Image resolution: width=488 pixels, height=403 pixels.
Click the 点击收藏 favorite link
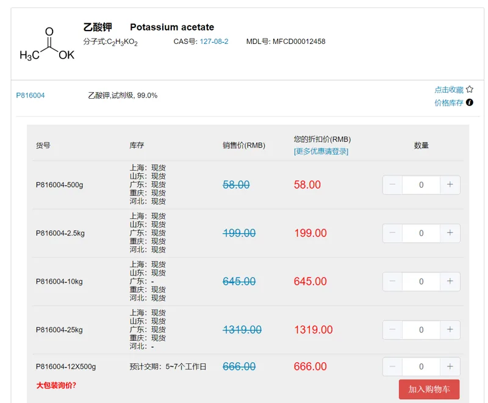click(x=449, y=90)
